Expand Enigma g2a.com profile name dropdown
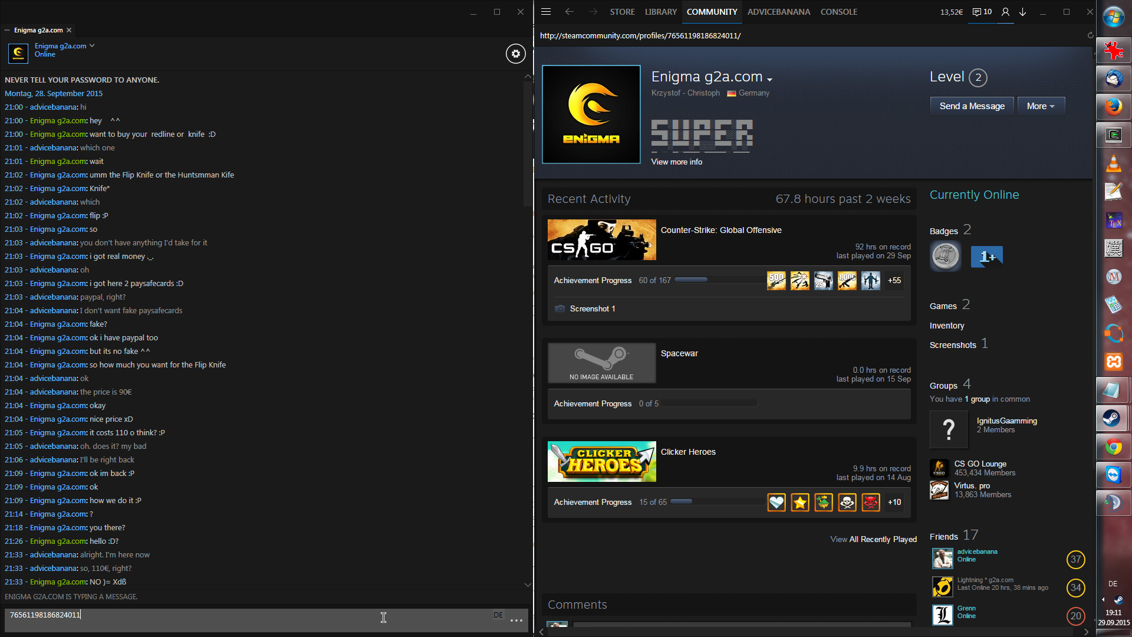This screenshot has width=1132, height=637. [769, 79]
